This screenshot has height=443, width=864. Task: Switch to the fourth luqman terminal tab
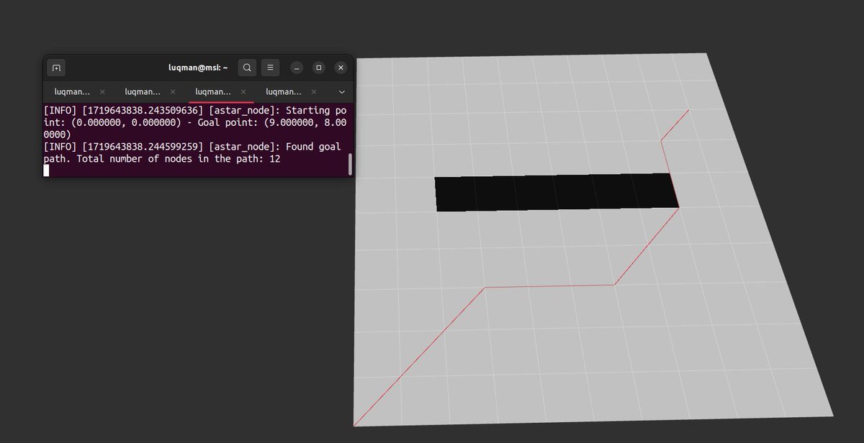pyautogui.click(x=284, y=92)
